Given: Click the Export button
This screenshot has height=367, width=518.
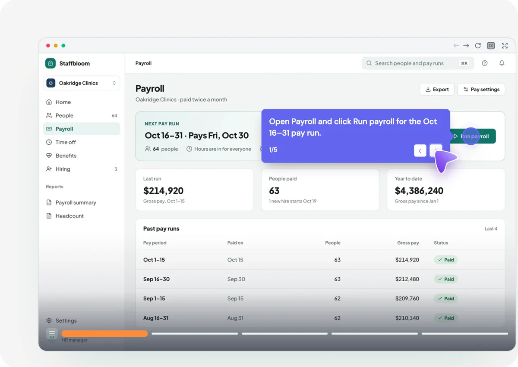Looking at the screenshot, I should pos(437,89).
